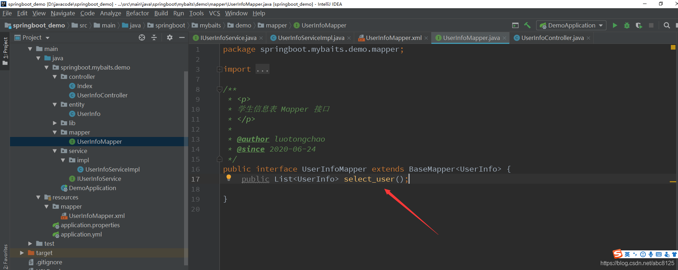Start debugging with the bug icon
This screenshot has width=678, height=270.
pos(627,25)
